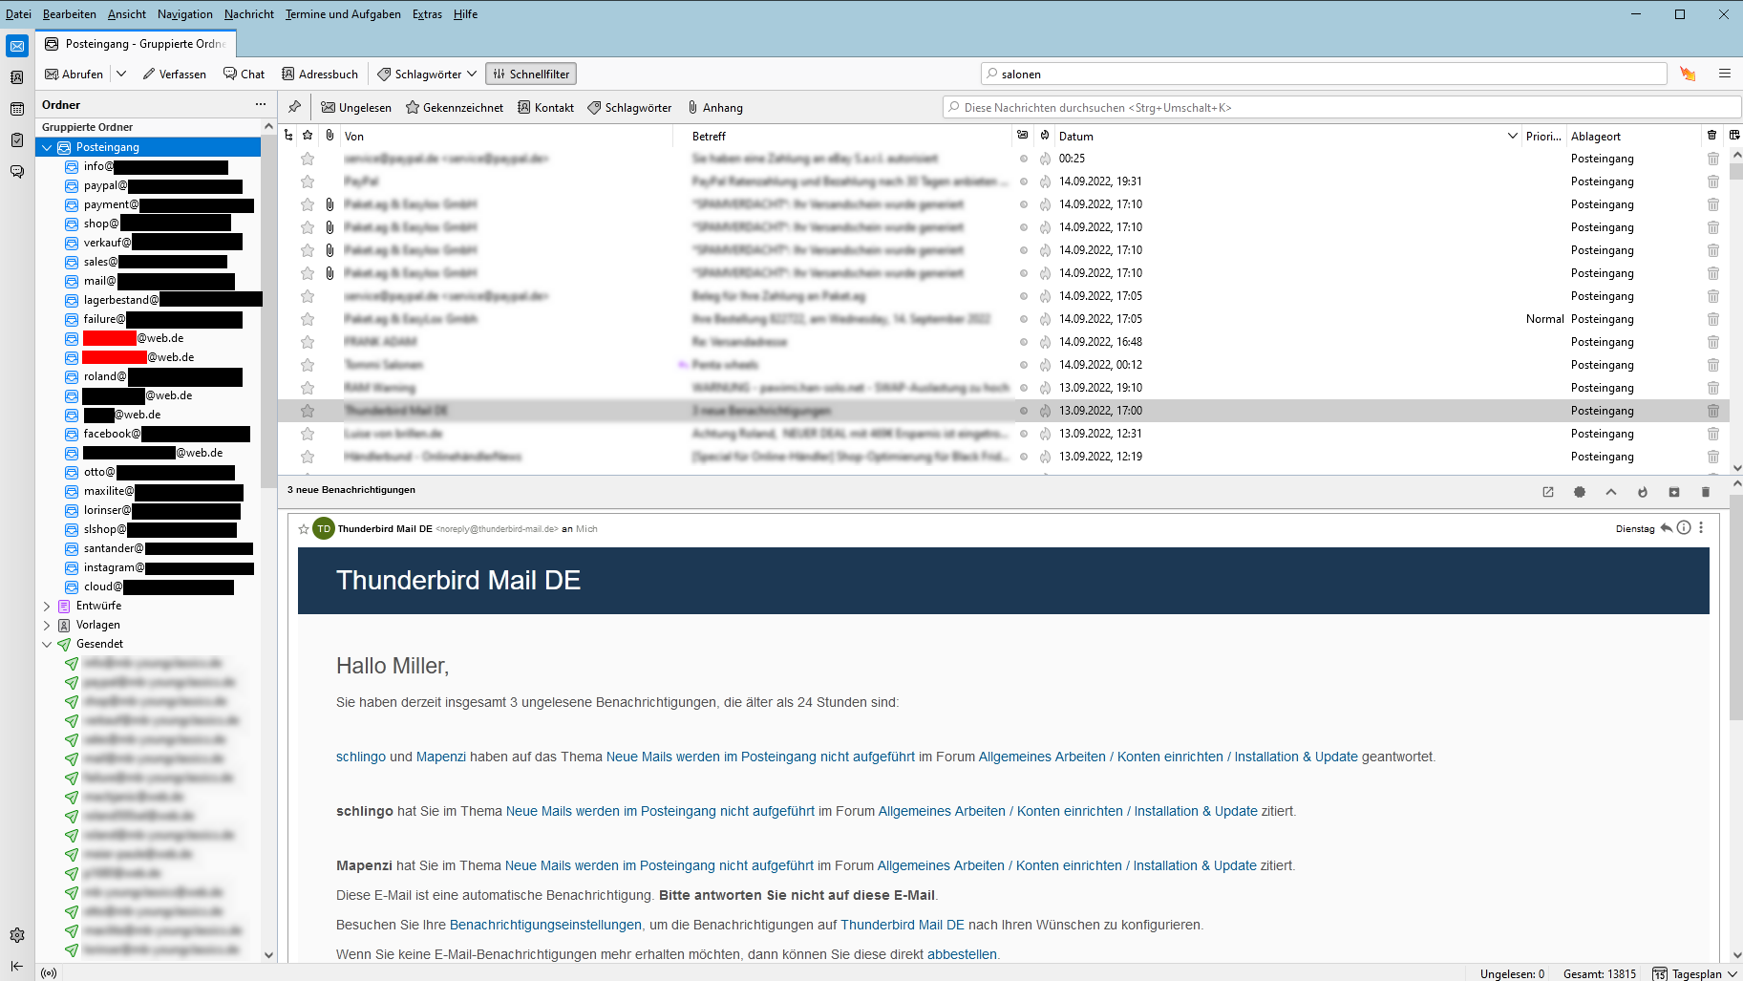
Task: Delete the open message via trash icon
Action: point(1706,492)
